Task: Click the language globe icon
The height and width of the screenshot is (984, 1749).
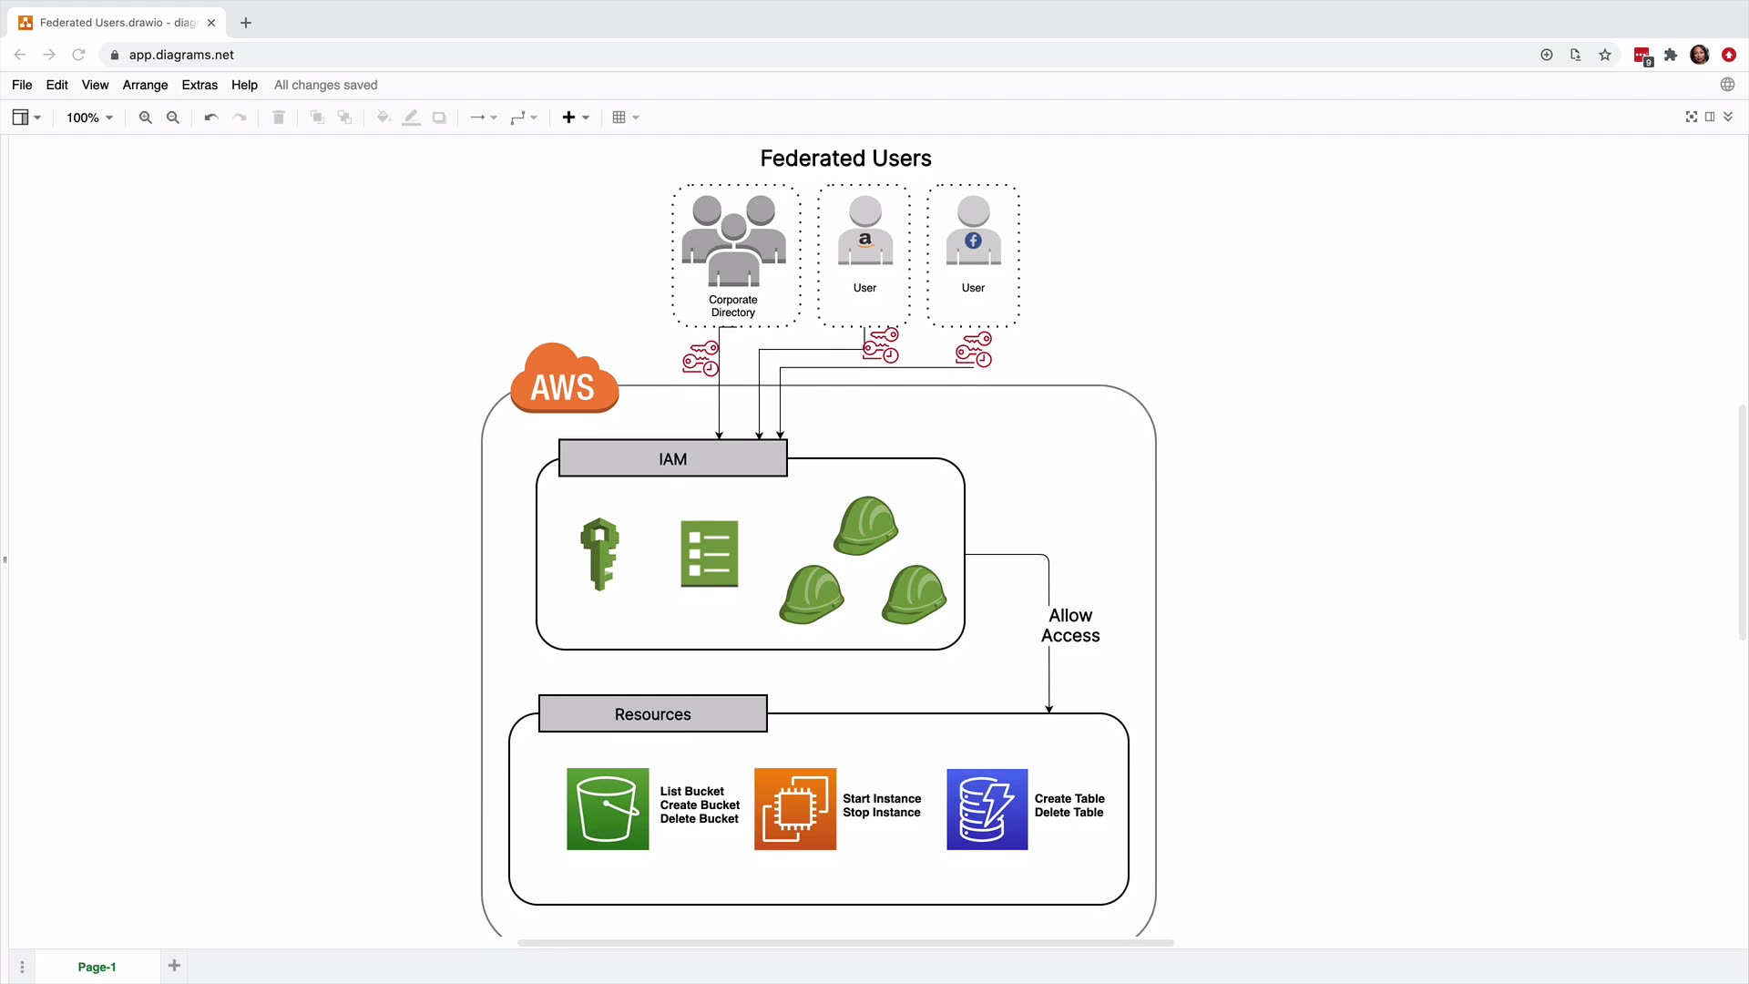Action: pos(1727,85)
